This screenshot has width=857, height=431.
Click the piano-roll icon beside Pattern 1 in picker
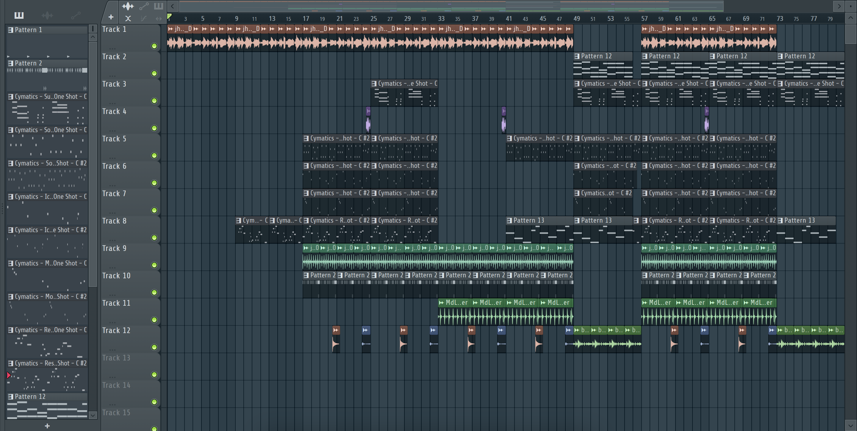11,30
